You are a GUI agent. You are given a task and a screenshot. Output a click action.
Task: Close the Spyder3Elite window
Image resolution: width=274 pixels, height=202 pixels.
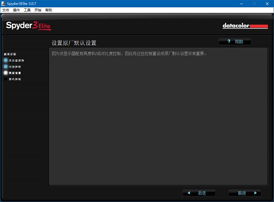click(x=267, y=4)
